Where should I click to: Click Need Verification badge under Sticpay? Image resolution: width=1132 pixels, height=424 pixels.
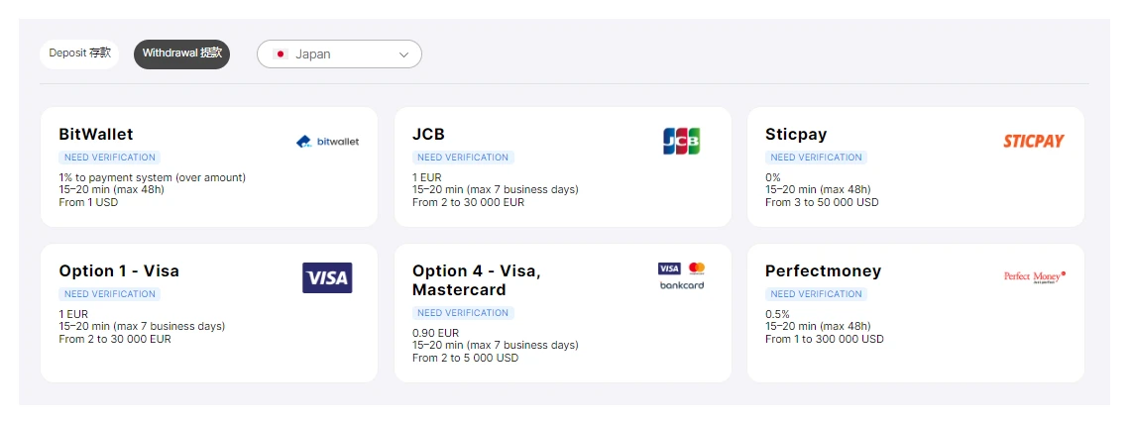(x=816, y=158)
